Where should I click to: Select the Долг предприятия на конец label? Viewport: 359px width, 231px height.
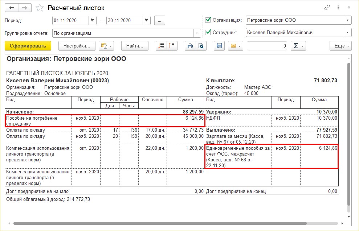click(x=236, y=191)
